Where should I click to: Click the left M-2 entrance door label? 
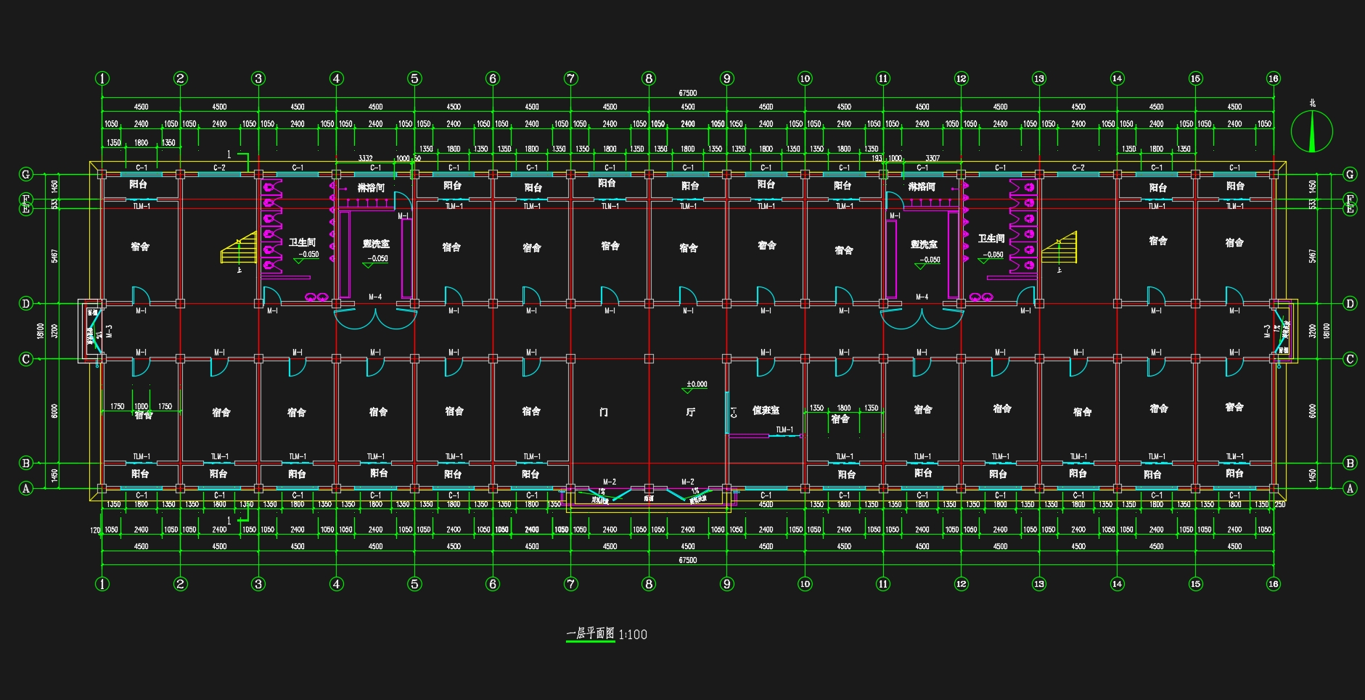610,482
